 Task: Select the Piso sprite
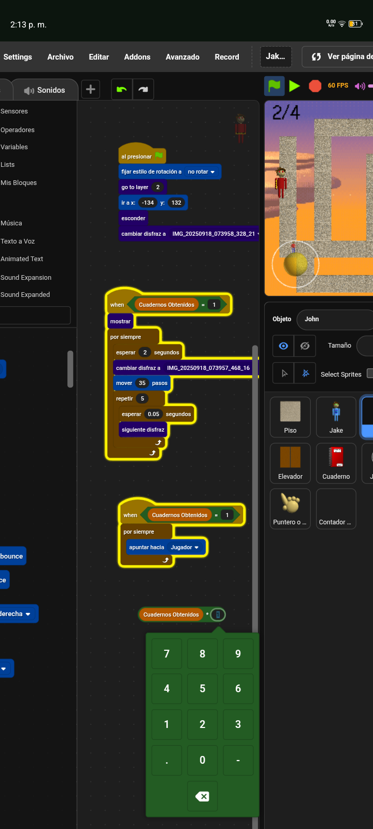click(x=290, y=417)
